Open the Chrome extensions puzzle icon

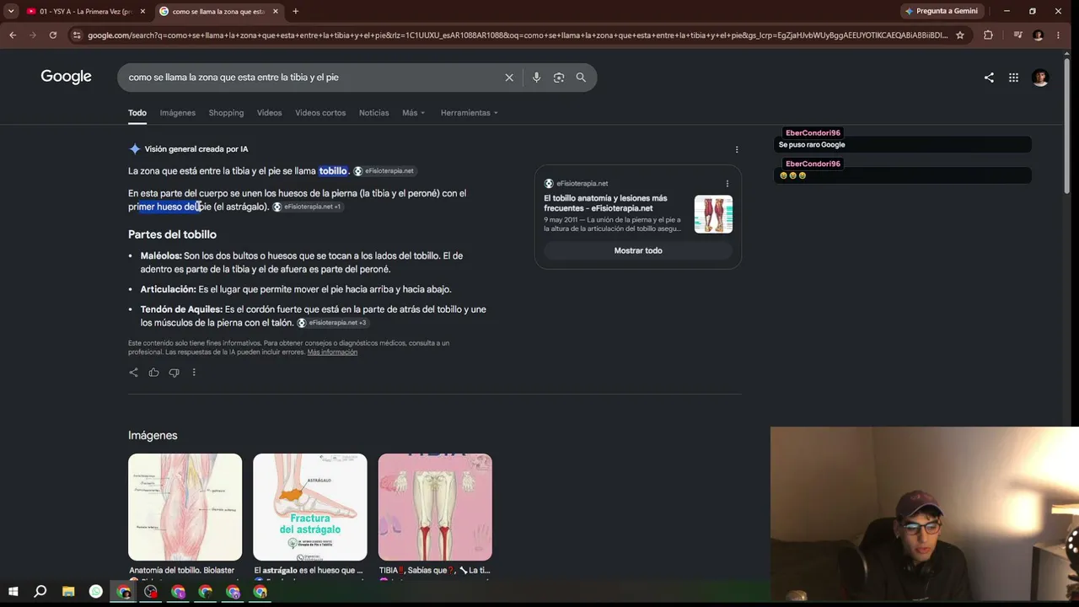(988, 35)
